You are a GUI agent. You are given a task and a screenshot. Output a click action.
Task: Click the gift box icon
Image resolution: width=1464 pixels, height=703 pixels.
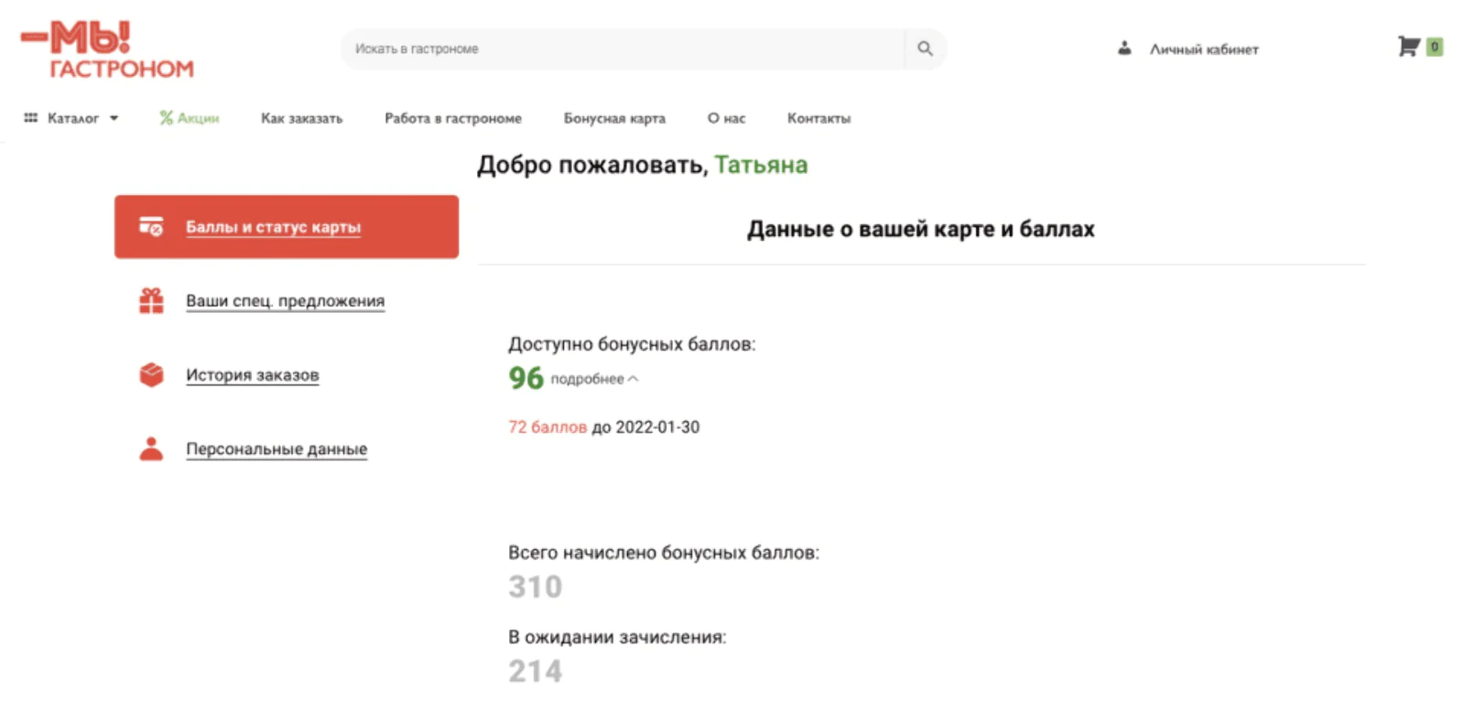pos(151,300)
